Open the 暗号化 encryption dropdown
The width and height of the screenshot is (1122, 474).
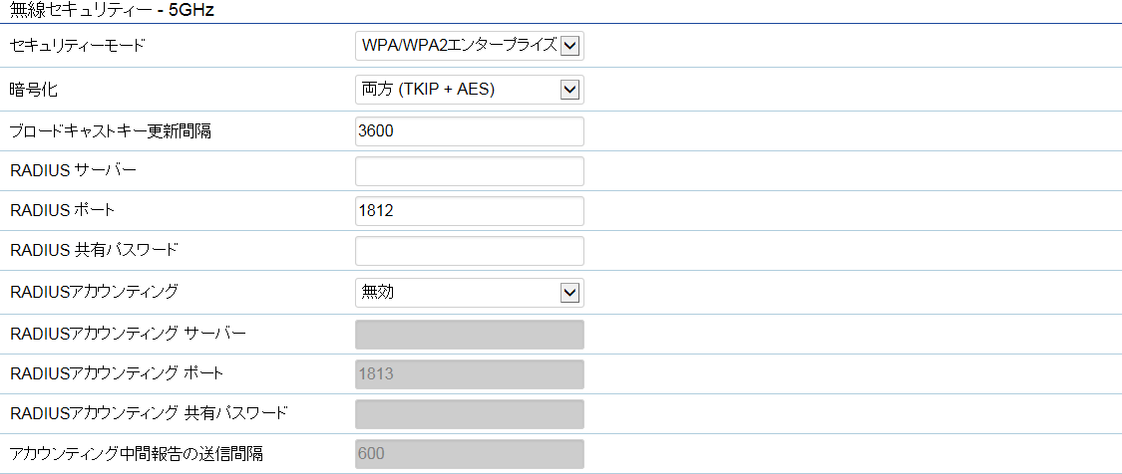[470, 90]
